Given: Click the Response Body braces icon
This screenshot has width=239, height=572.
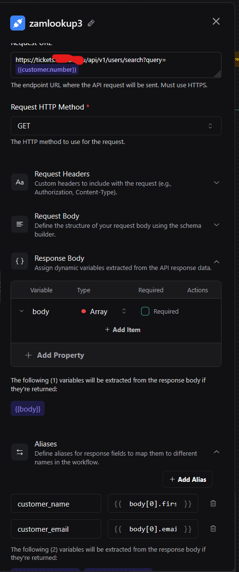Looking at the screenshot, I should [x=20, y=261].
